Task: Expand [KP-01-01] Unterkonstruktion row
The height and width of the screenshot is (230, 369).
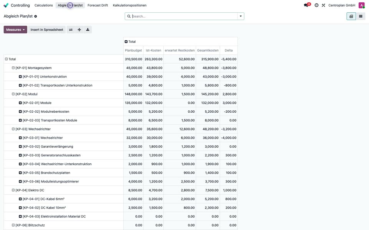Action: pyautogui.click(x=63, y=77)
